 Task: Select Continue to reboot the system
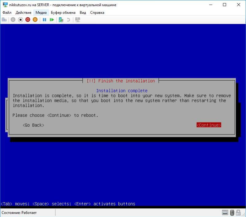[x=208, y=125]
